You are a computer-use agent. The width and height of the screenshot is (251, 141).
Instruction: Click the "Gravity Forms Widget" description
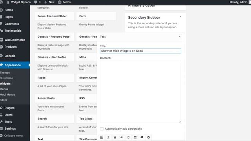click(91, 24)
